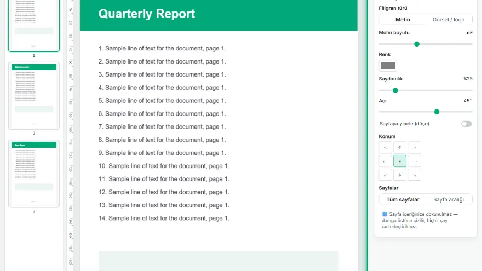Set watermark position to bottom-left
Screen dimensions: 482x271
[385, 175]
